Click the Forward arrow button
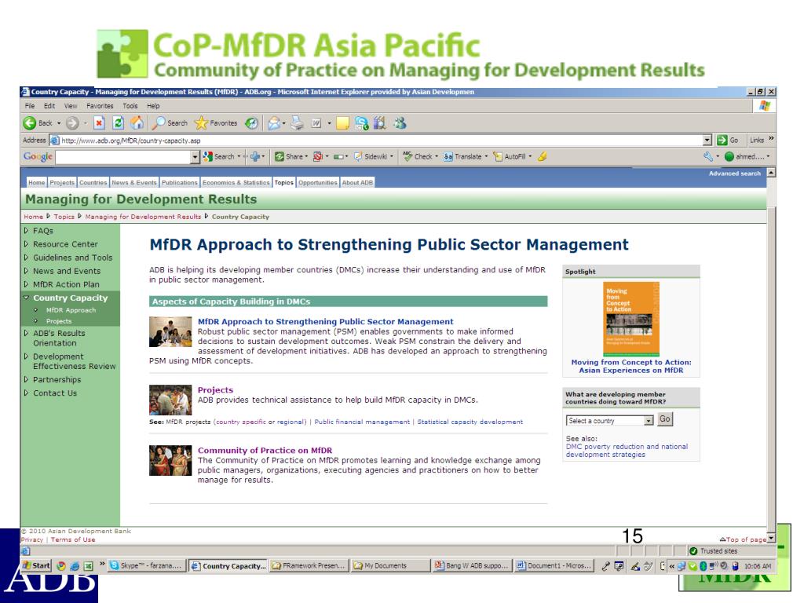This screenshot has height=603, width=804. [x=72, y=123]
